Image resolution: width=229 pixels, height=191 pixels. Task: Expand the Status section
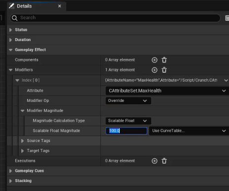tap(11, 30)
